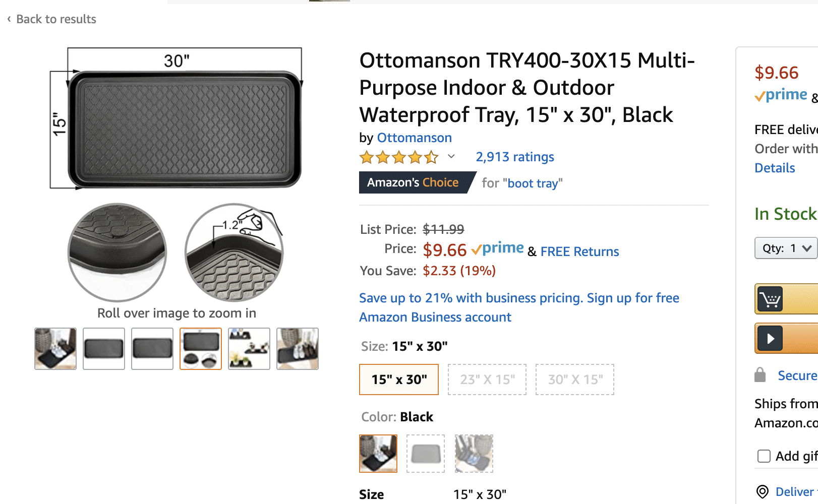The image size is (818, 504).
Task: Select the 30" X 15" size option
Action: click(575, 380)
